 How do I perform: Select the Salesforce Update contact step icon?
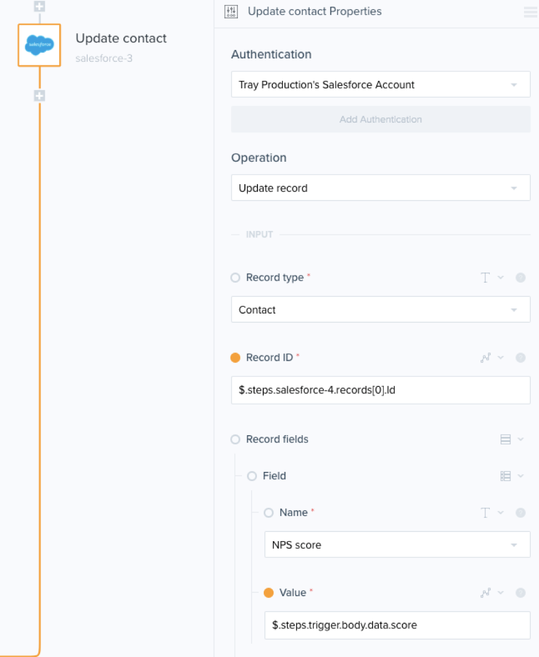coord(40,45)
